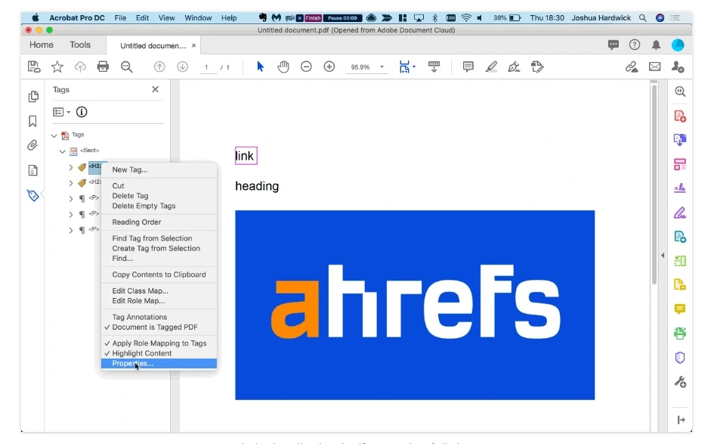Click the Wi-Fi status icon
This screenshot has height=444, width=717.
pyautogui.click(x=466, y=18)
